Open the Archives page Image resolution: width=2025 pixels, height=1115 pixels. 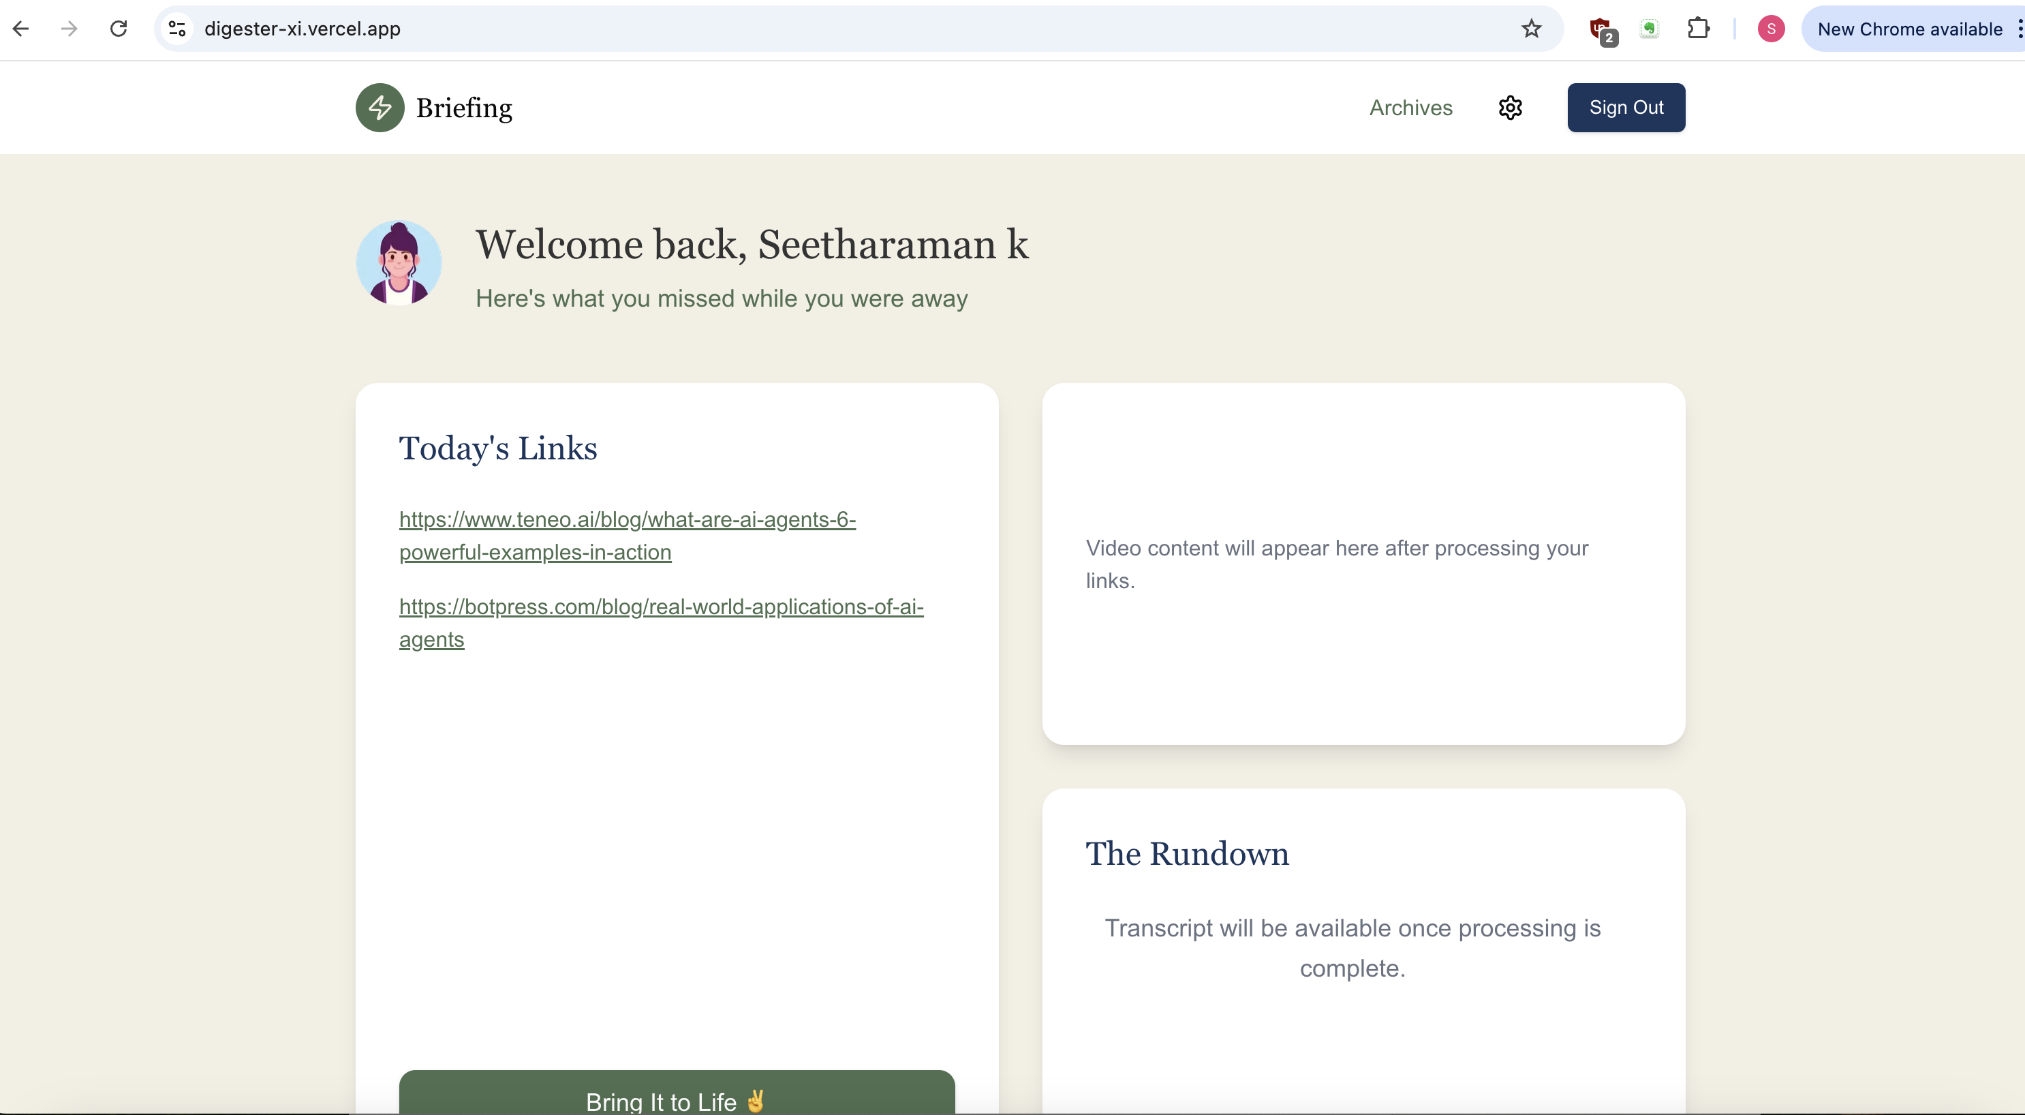(x=1410, y=108)
